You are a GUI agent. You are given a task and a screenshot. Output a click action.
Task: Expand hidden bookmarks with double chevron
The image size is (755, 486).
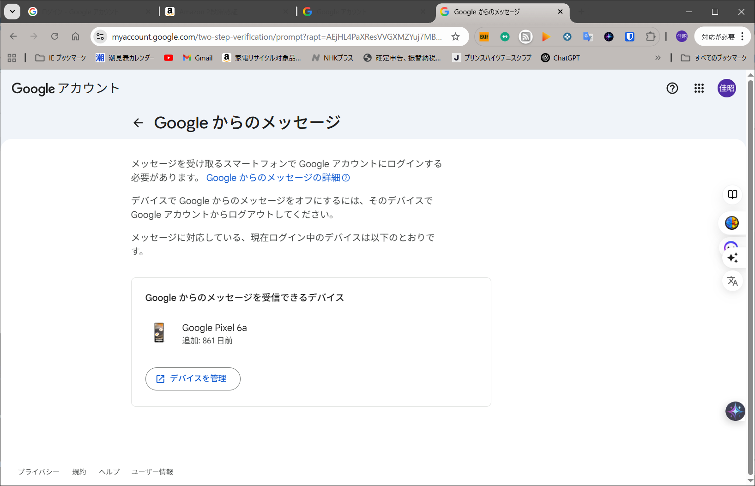point(658,58)
